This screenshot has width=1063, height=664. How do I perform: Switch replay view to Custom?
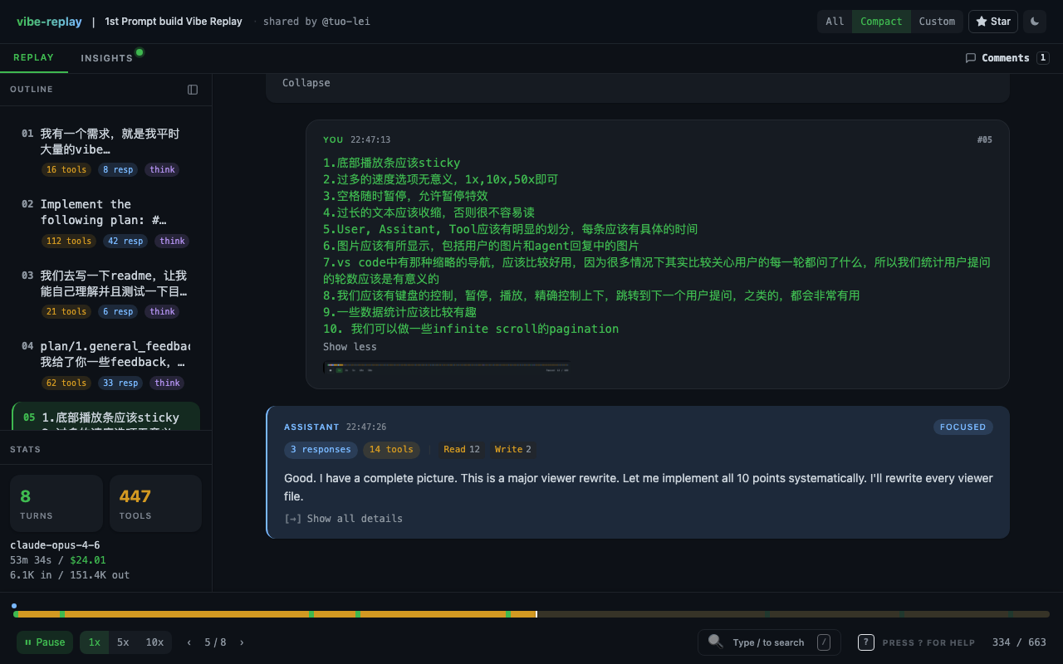(x=937, y=22)
